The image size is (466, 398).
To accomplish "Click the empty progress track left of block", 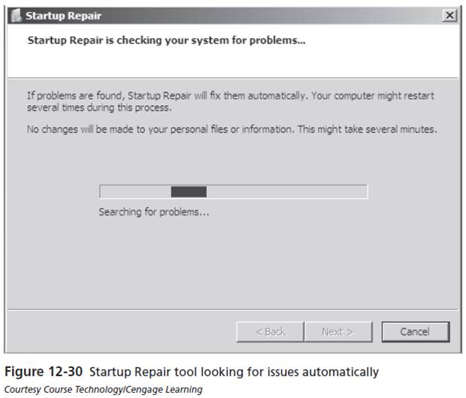I will pos(135,192).
